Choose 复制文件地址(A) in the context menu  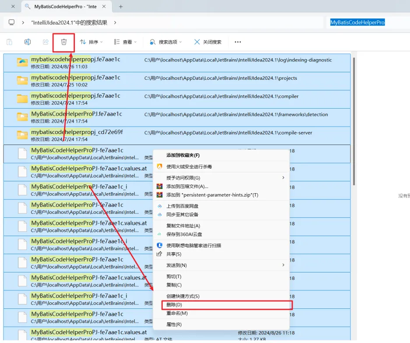[221, 226]
